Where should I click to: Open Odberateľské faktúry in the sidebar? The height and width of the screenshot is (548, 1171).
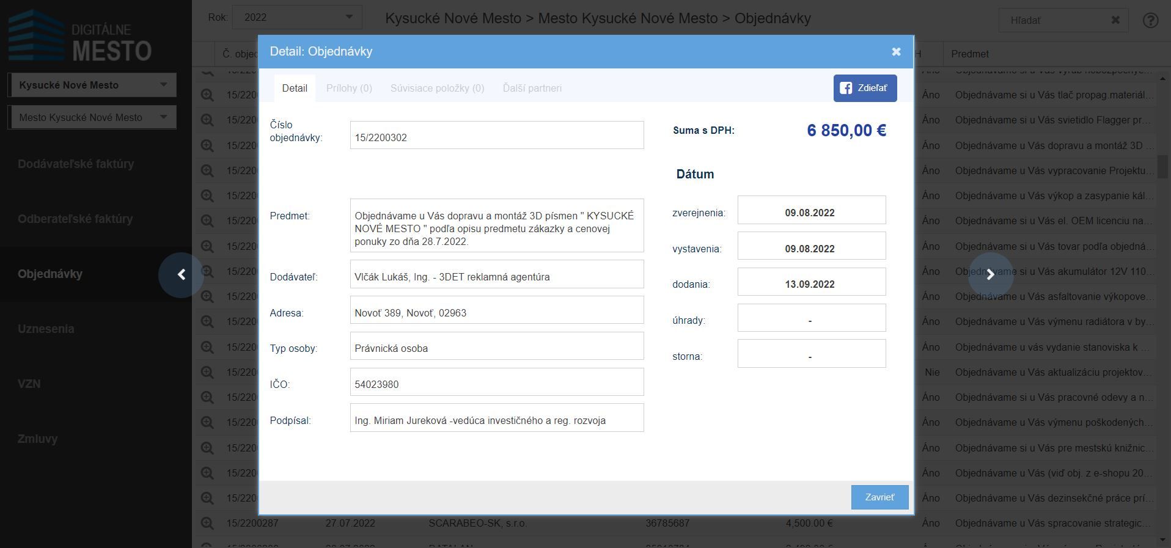tap(75, 219)
